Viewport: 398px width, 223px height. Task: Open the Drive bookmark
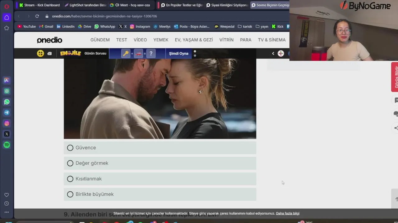(x=85, y=27)
